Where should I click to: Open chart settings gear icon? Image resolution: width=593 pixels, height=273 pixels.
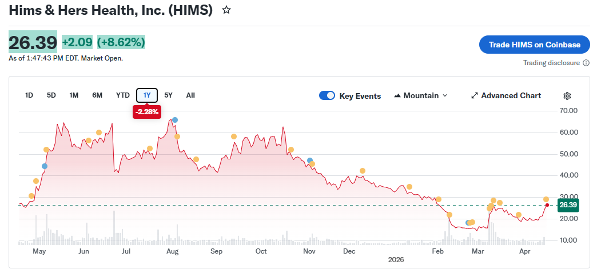(x=567, y=96)
